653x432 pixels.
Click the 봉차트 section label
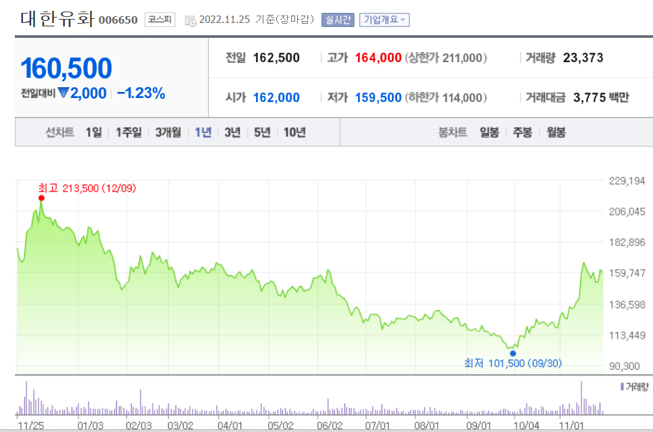click(x=452, y=133)
